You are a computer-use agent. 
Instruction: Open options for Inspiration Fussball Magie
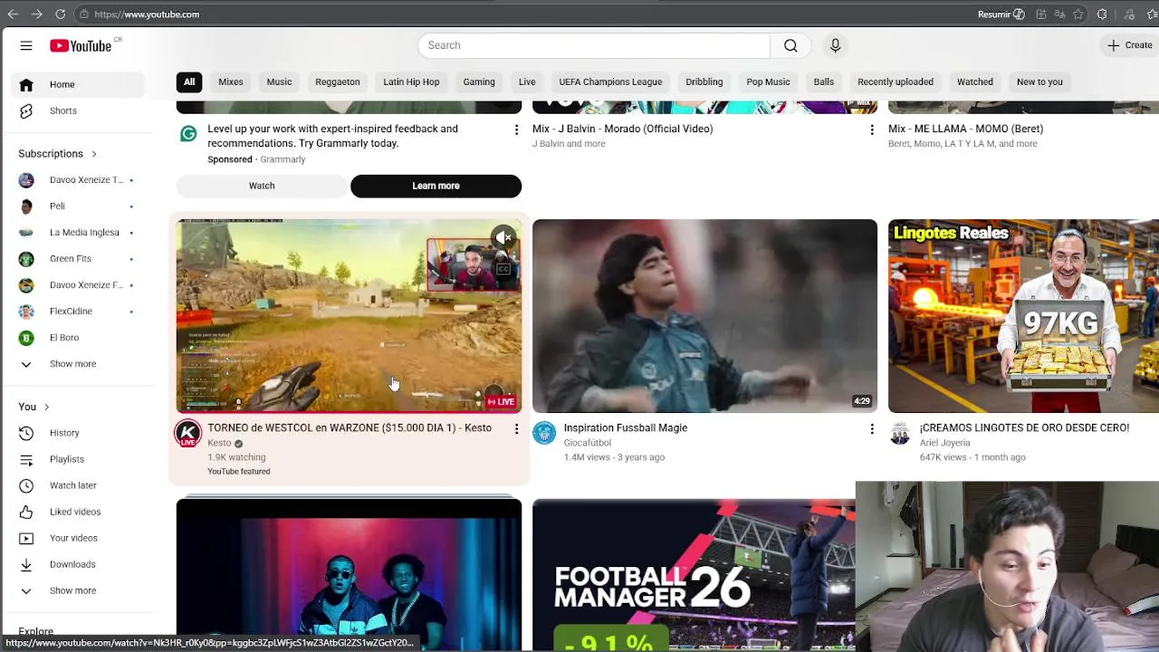(872, 429)
